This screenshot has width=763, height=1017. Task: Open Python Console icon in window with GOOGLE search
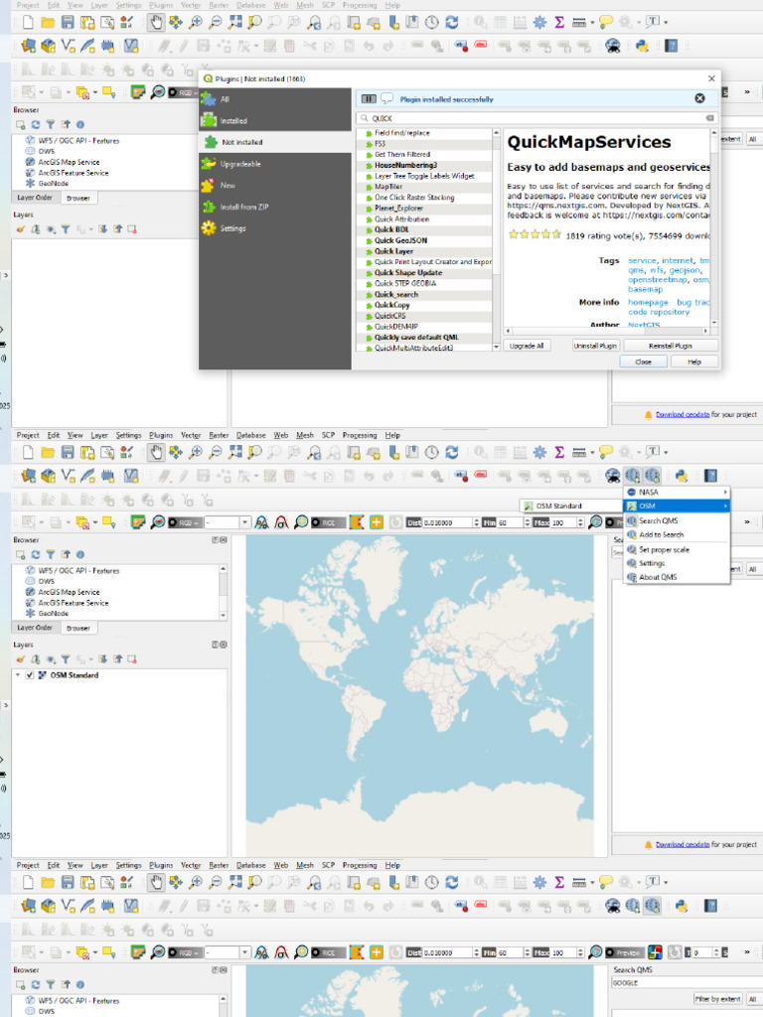pos(682,906)
